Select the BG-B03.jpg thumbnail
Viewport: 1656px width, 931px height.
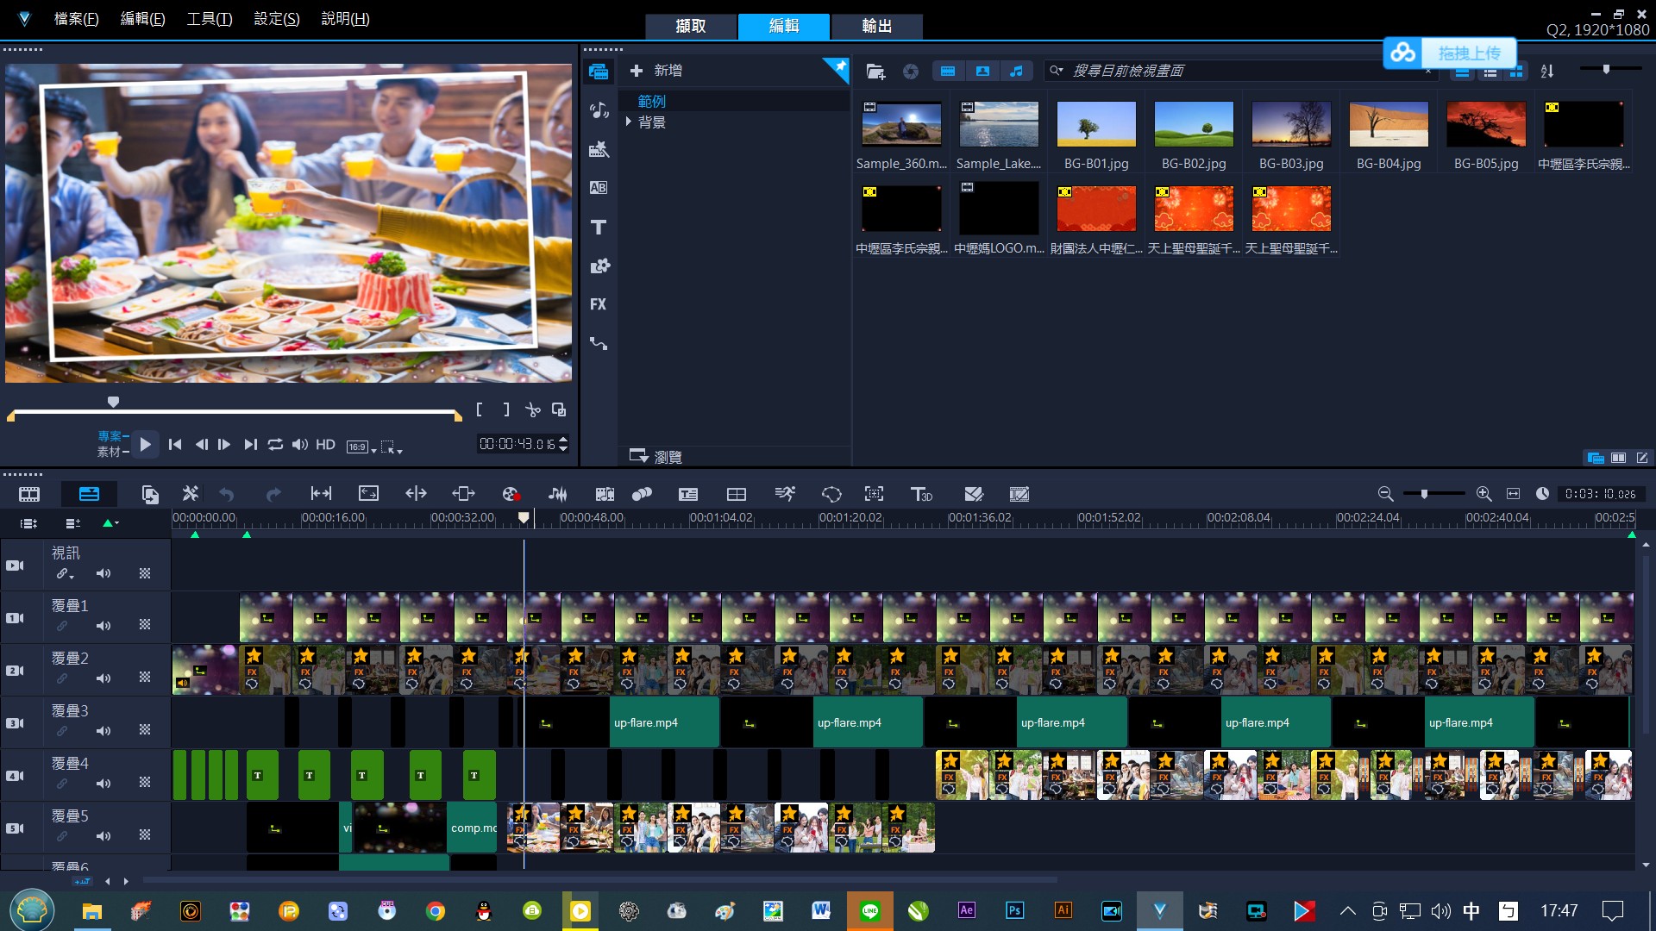[1290, 124]
